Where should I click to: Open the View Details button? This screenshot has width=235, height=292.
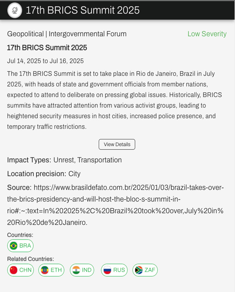coord(117,144)
